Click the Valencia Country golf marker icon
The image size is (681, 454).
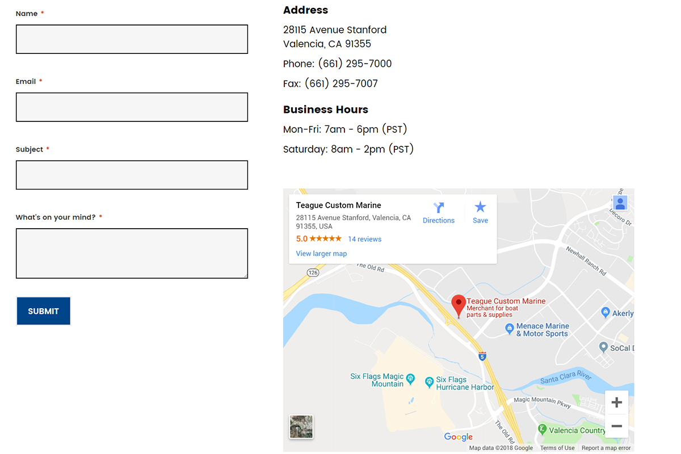542,429
